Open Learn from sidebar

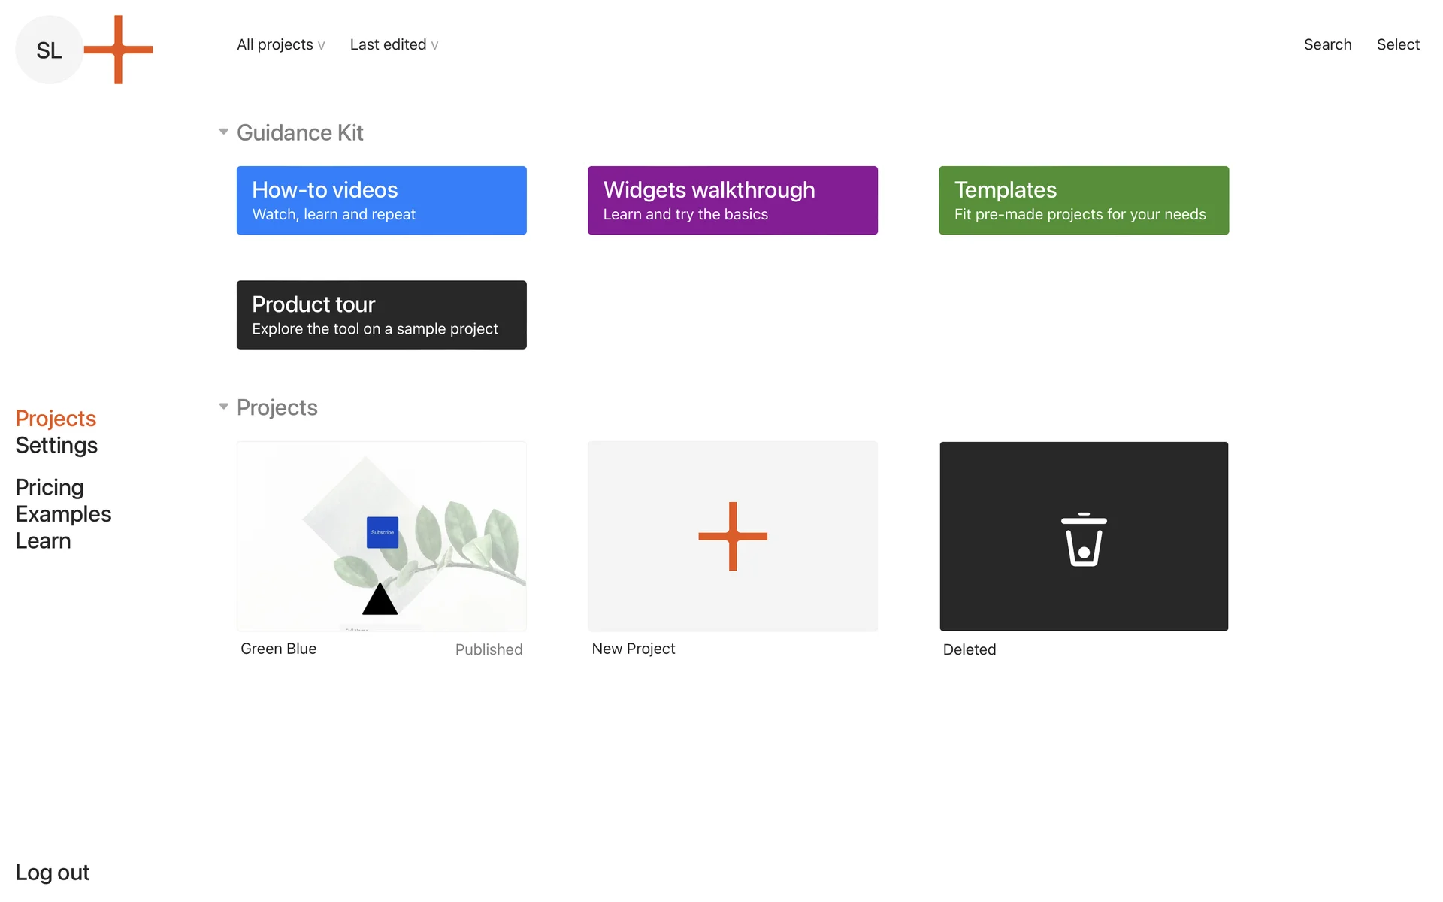(x=43, y=541)
